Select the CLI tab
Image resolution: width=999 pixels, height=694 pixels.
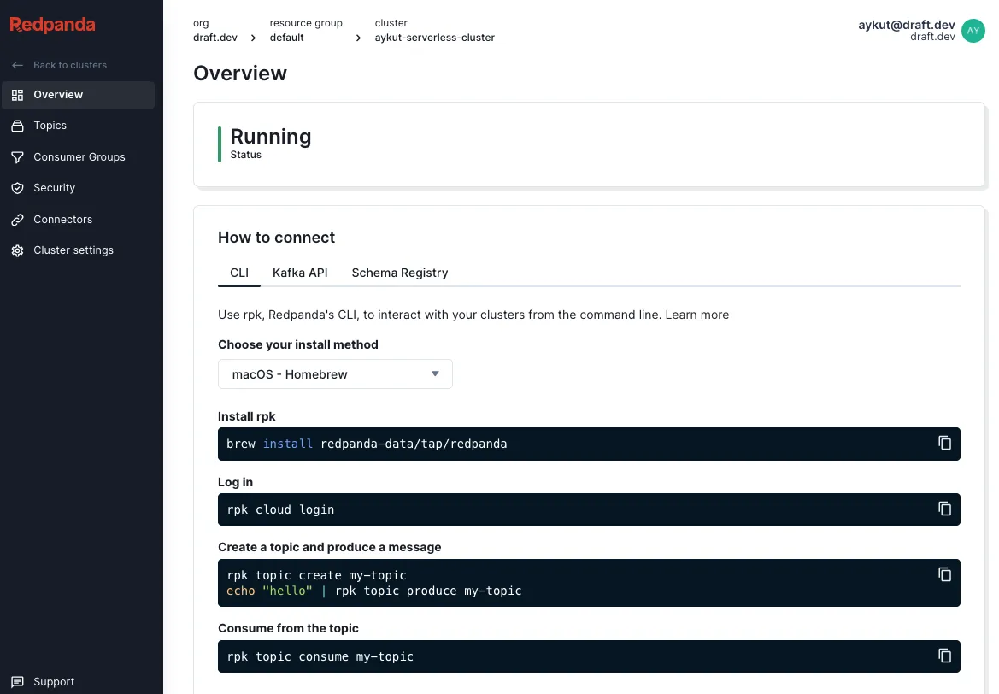click(x=239, y=273)
